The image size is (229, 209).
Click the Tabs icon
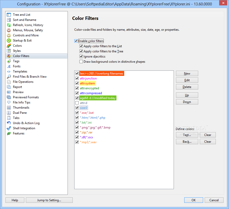[x=9, y=118]
